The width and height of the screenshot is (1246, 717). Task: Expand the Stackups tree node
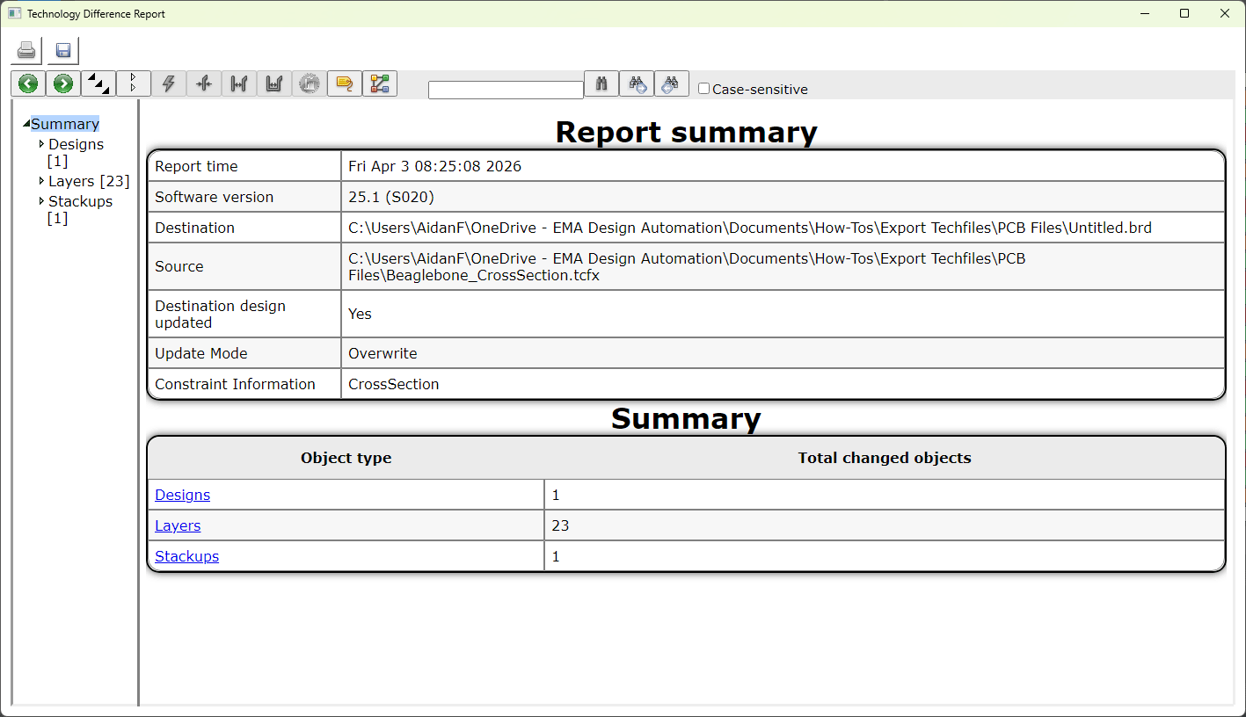(41, 201)
